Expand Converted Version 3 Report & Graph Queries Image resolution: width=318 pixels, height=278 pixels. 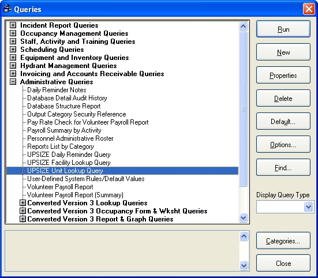click(x=23, y=219)
